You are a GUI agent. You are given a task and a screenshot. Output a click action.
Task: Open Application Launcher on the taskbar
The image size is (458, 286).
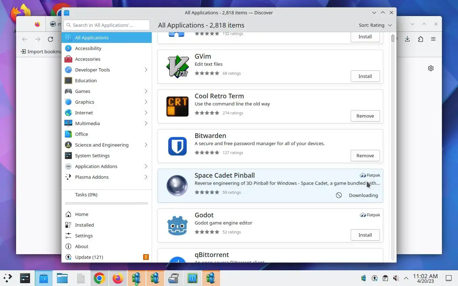8,278
